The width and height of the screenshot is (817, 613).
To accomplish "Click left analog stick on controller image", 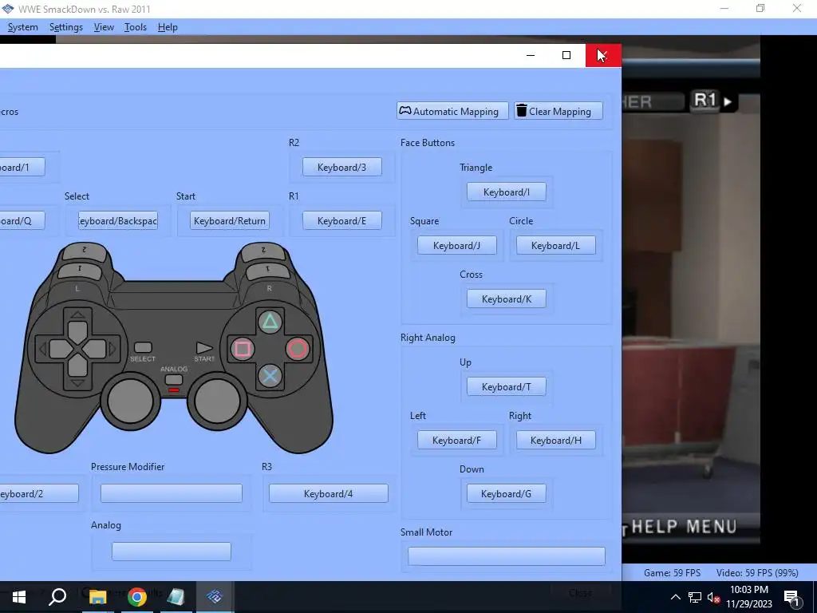I will click(130, 401).
